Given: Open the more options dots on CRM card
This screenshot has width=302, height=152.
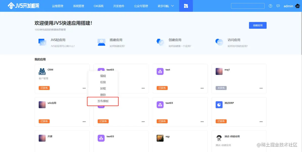Looking at the screenshot, I should coord(84,88).
